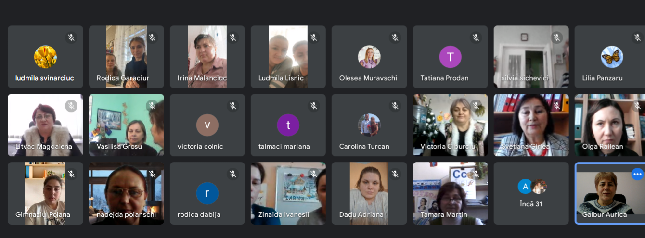Image resolution: width=645 pixels, height=238 pixels.
Task: Click Tamara Martin's video feed
Action: 450,192
